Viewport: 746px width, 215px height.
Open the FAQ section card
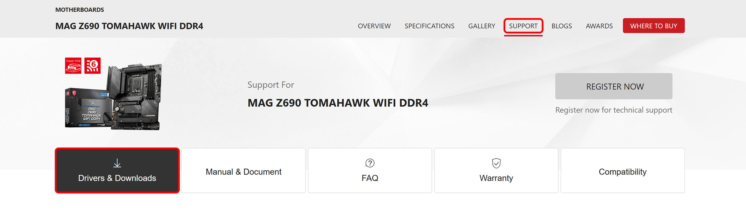(x=370, y=170)
